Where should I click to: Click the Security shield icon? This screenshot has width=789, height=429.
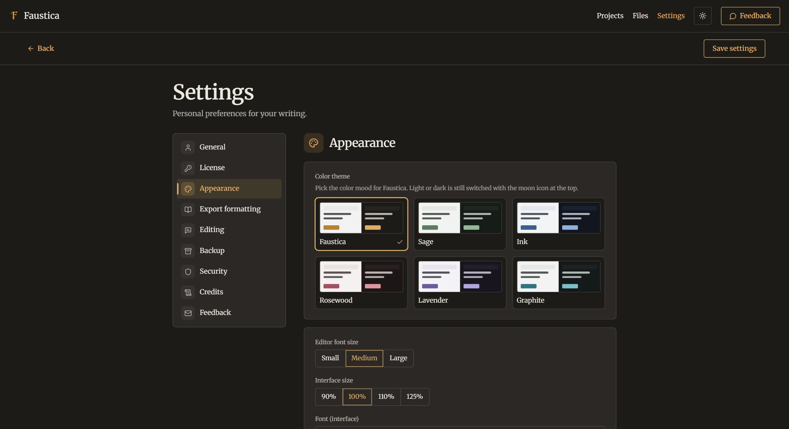(x=188, y=272)
